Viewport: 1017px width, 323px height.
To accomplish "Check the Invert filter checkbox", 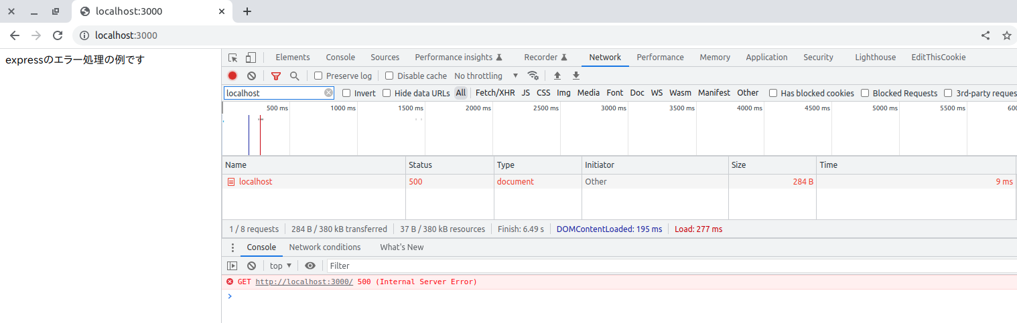I will click(x=346, y=94).
